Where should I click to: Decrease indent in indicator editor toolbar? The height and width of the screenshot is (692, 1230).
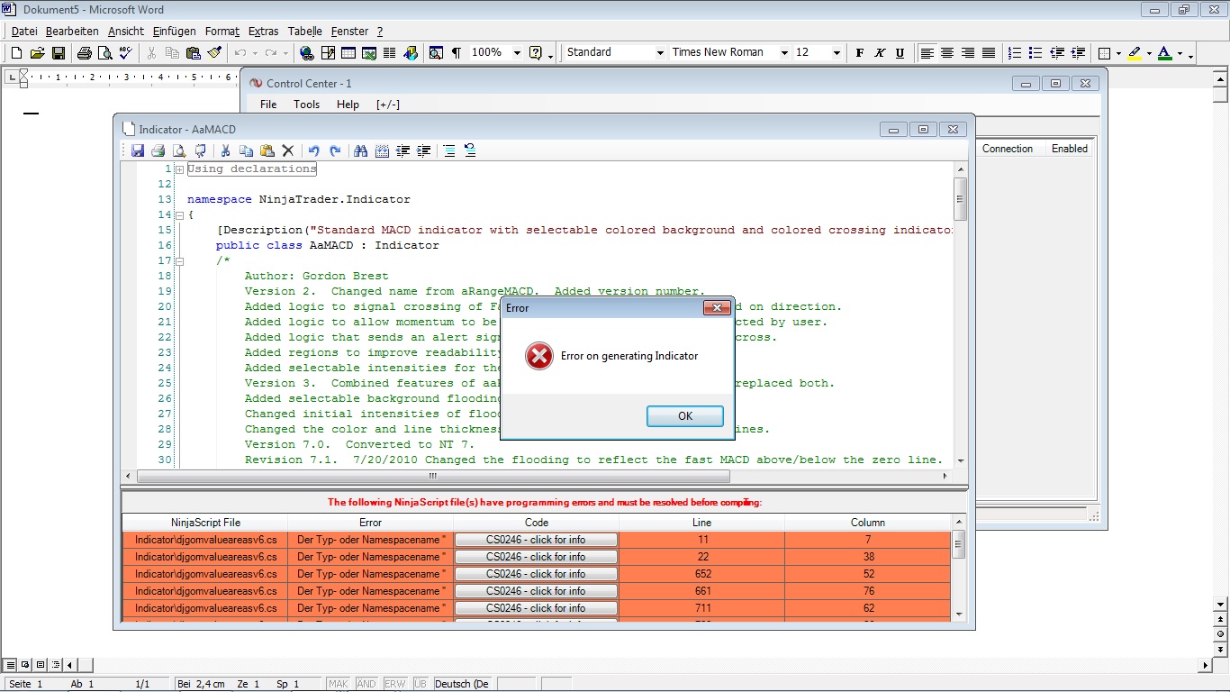click(x=402, y=150)
